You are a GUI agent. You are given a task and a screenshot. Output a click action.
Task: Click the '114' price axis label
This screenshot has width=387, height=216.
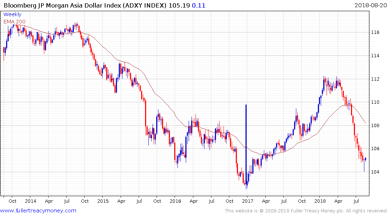pos(375,55)
